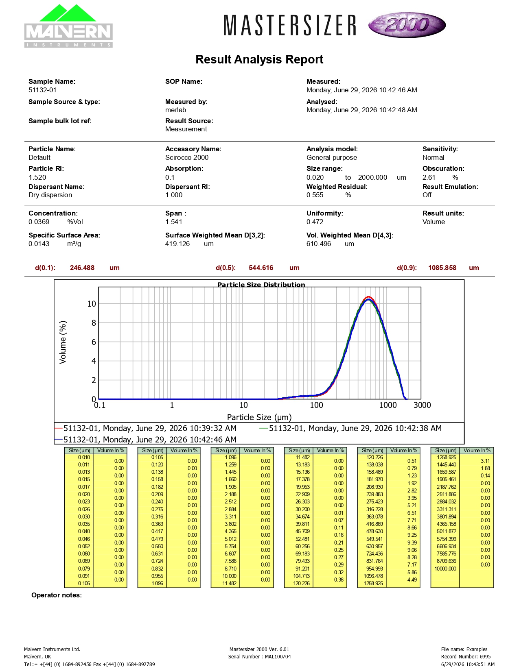Click the Volume (%) axis label
519x671 pixels.
point(63,342)
